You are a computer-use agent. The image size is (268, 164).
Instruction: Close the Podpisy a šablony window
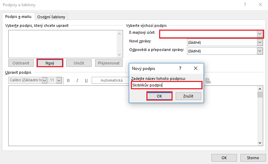260,4
